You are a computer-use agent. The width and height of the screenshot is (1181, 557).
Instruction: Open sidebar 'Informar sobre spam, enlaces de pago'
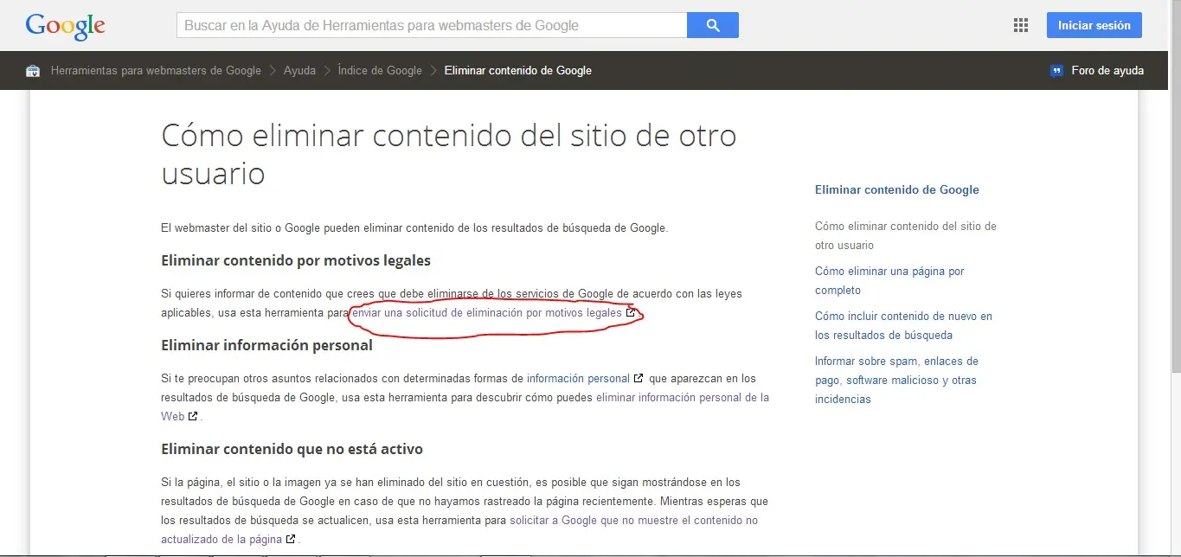[x=896, y=380]
